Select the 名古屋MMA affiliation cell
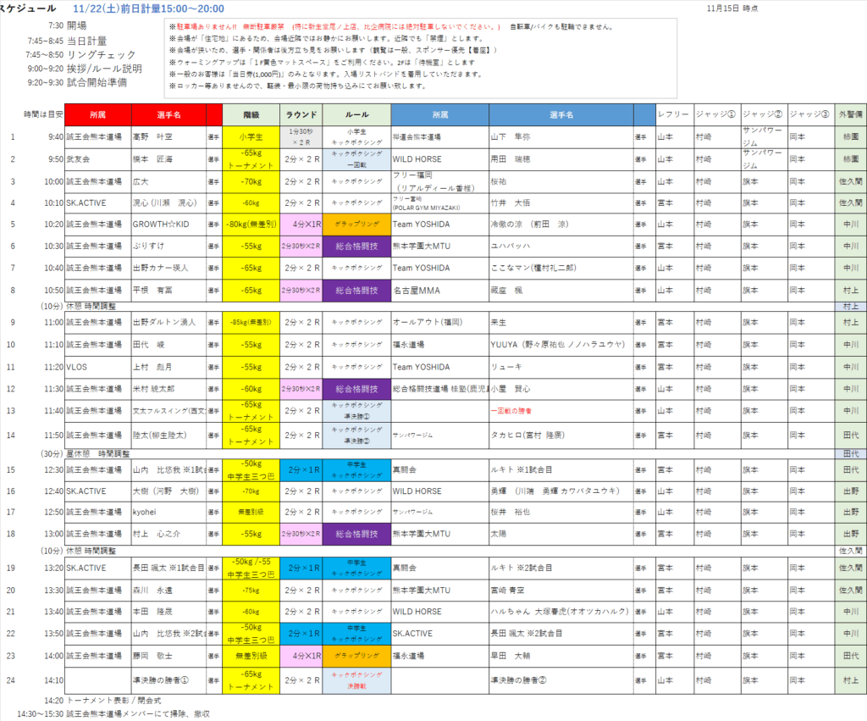The width and height of the screenshot is (867, 721). click(439, 291)
